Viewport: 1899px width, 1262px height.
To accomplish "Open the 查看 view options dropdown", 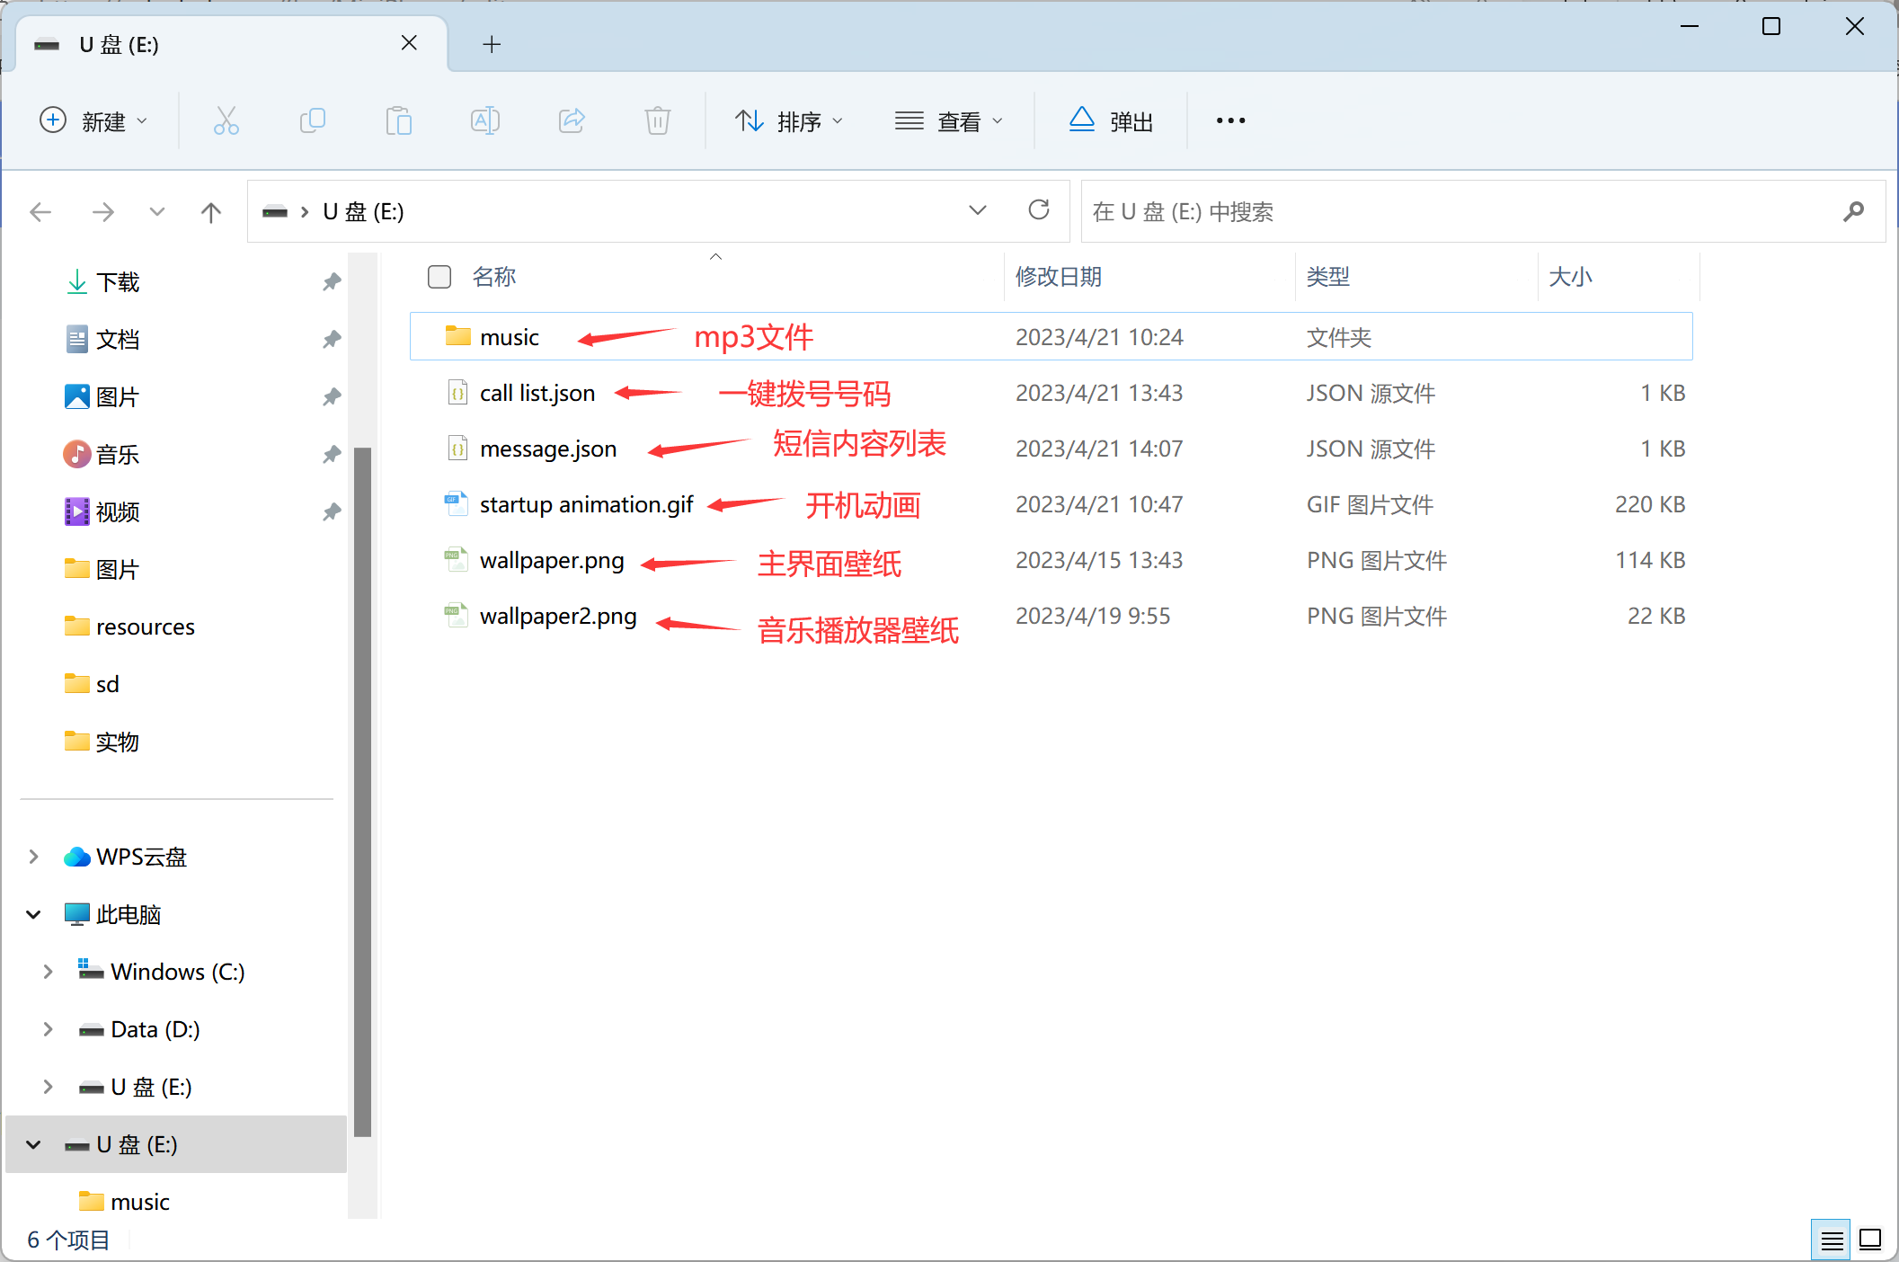I will tap(948, 120).
